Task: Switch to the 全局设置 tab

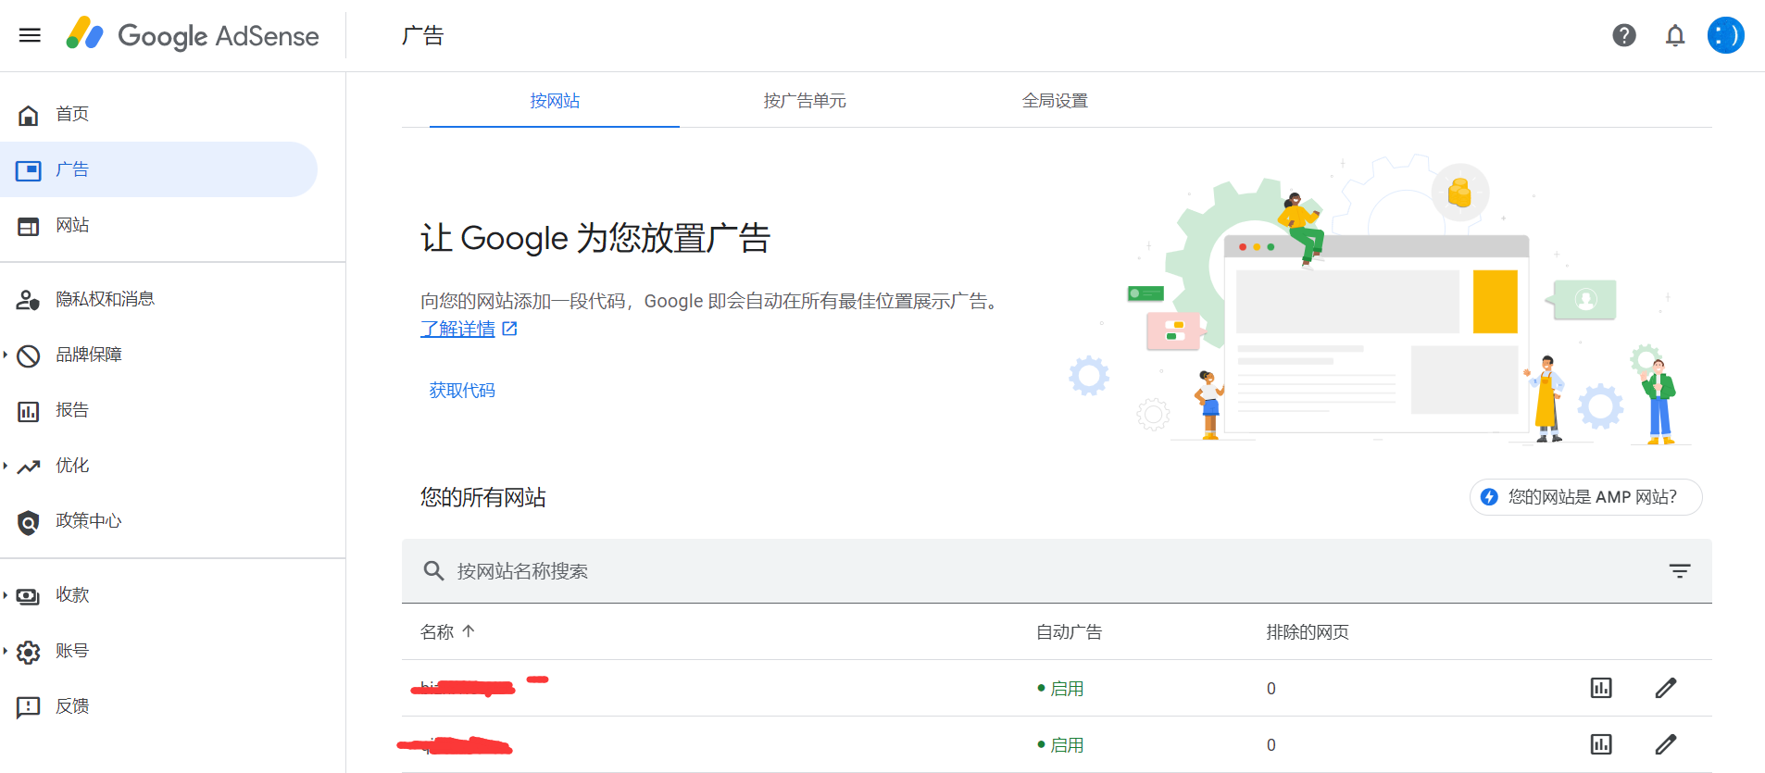Action: tap(1055, 100)
